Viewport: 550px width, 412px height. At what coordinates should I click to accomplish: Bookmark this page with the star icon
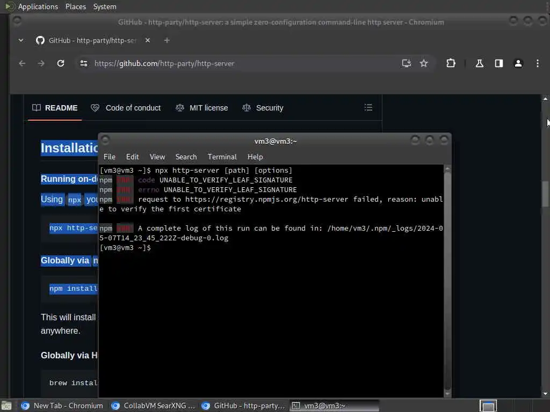point(424,63)
